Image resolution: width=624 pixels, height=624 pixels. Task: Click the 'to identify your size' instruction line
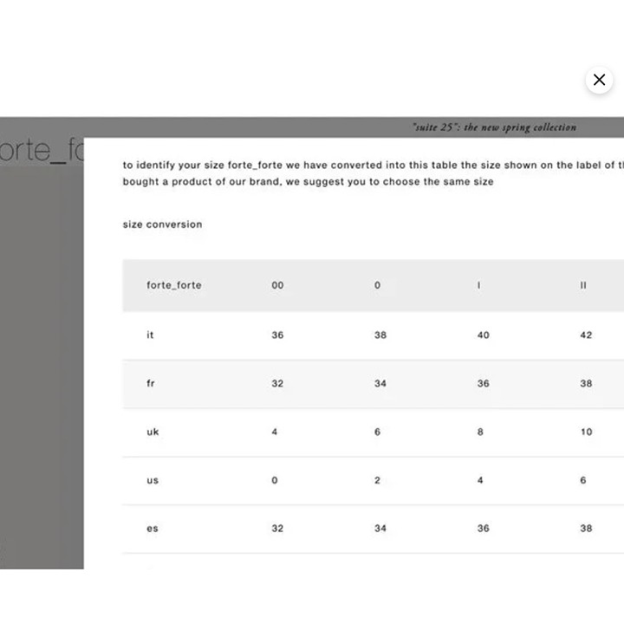pyautogui.click(x=374, y=166)
